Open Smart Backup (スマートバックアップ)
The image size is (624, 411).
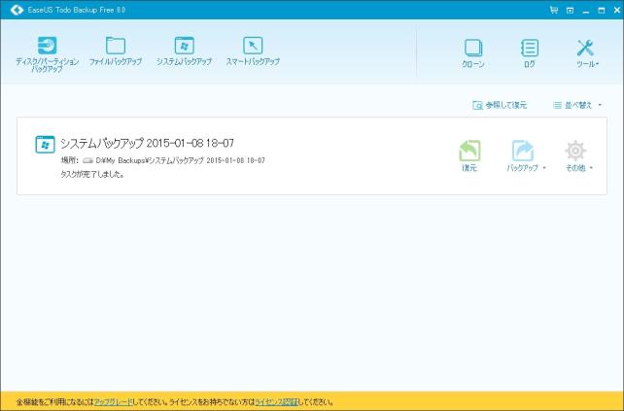[x=253, y=51]
